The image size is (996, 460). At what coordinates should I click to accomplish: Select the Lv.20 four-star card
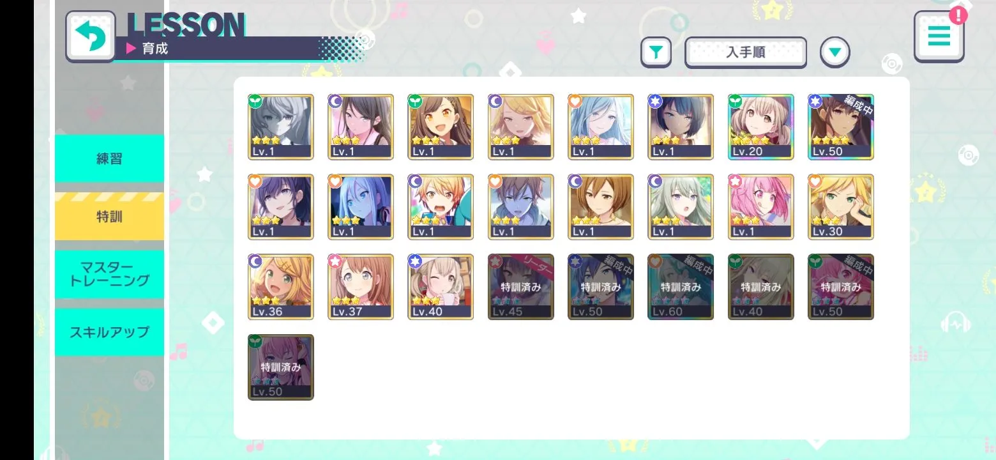(760, 127)
